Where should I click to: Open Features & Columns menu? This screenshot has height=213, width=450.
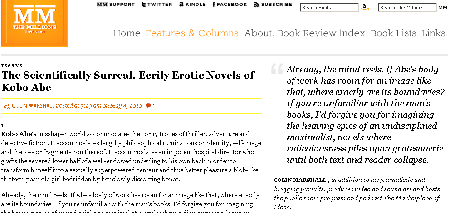point(193,33)
